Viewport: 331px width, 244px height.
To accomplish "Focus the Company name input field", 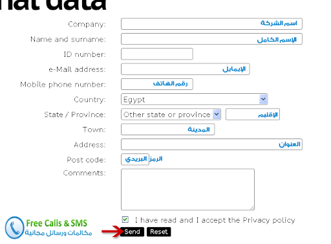I will click(x=211, y=24).
